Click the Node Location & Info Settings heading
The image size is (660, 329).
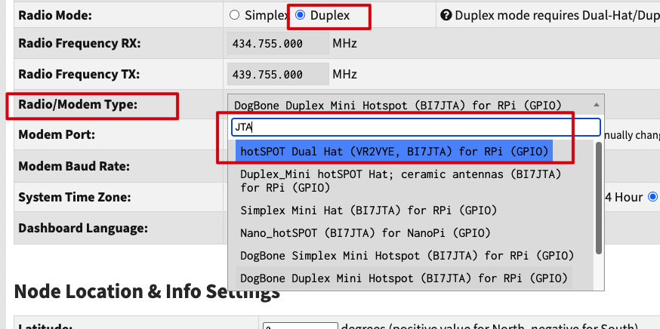coord(146,292)
